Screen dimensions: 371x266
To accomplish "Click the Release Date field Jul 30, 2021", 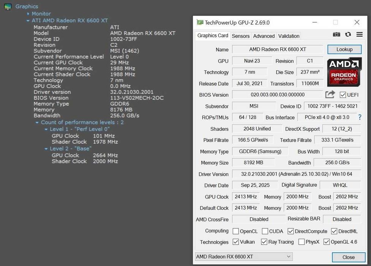I will click(x=250, y=84).
